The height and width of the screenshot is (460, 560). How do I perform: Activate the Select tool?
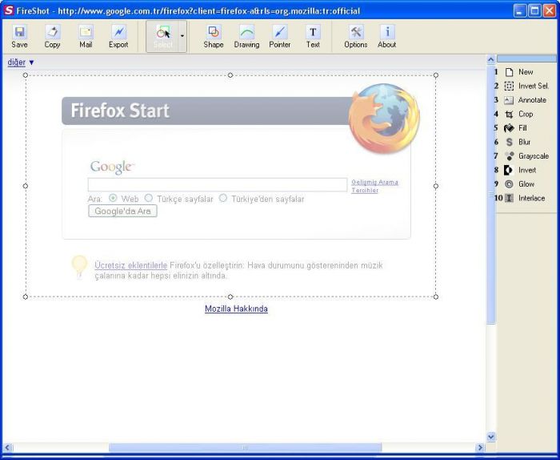click(x=163, y=37)
